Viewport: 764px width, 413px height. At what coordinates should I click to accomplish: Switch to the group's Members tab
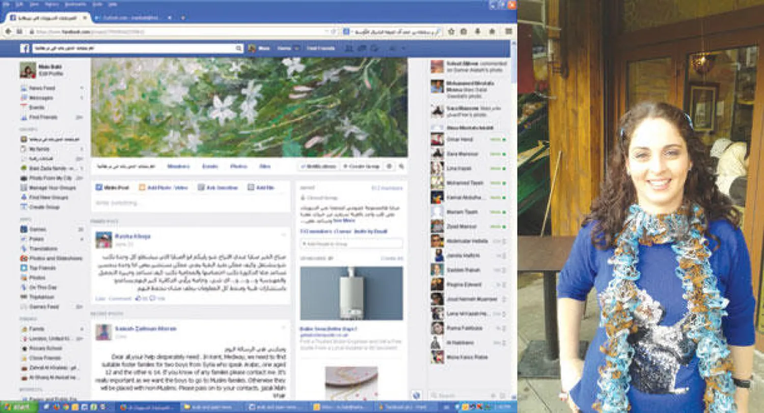point(178,167)
